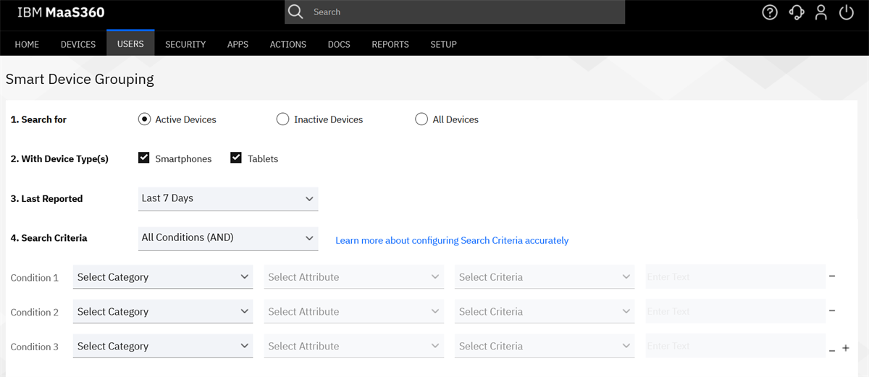869x377 pixels.
Task: Click the IBM MaaS360 logo
Action: [x=61, y=12]
